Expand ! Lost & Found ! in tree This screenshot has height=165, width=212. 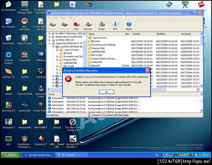[x=57, y=50]
